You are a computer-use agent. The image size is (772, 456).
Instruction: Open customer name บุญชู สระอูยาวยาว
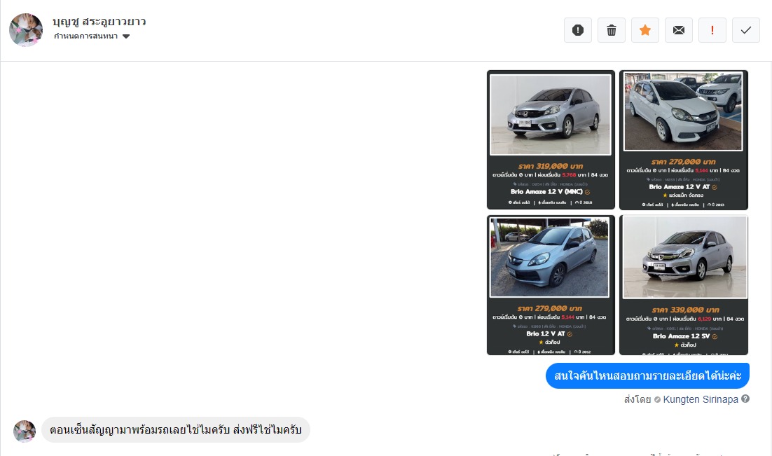point(99,22)
